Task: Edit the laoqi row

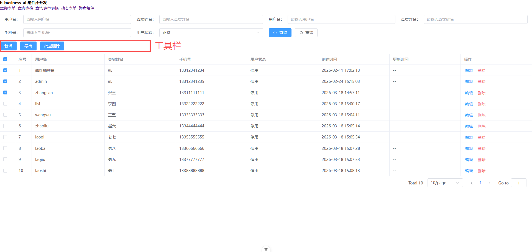Action: pyautogui.click(x=469, y=138)
